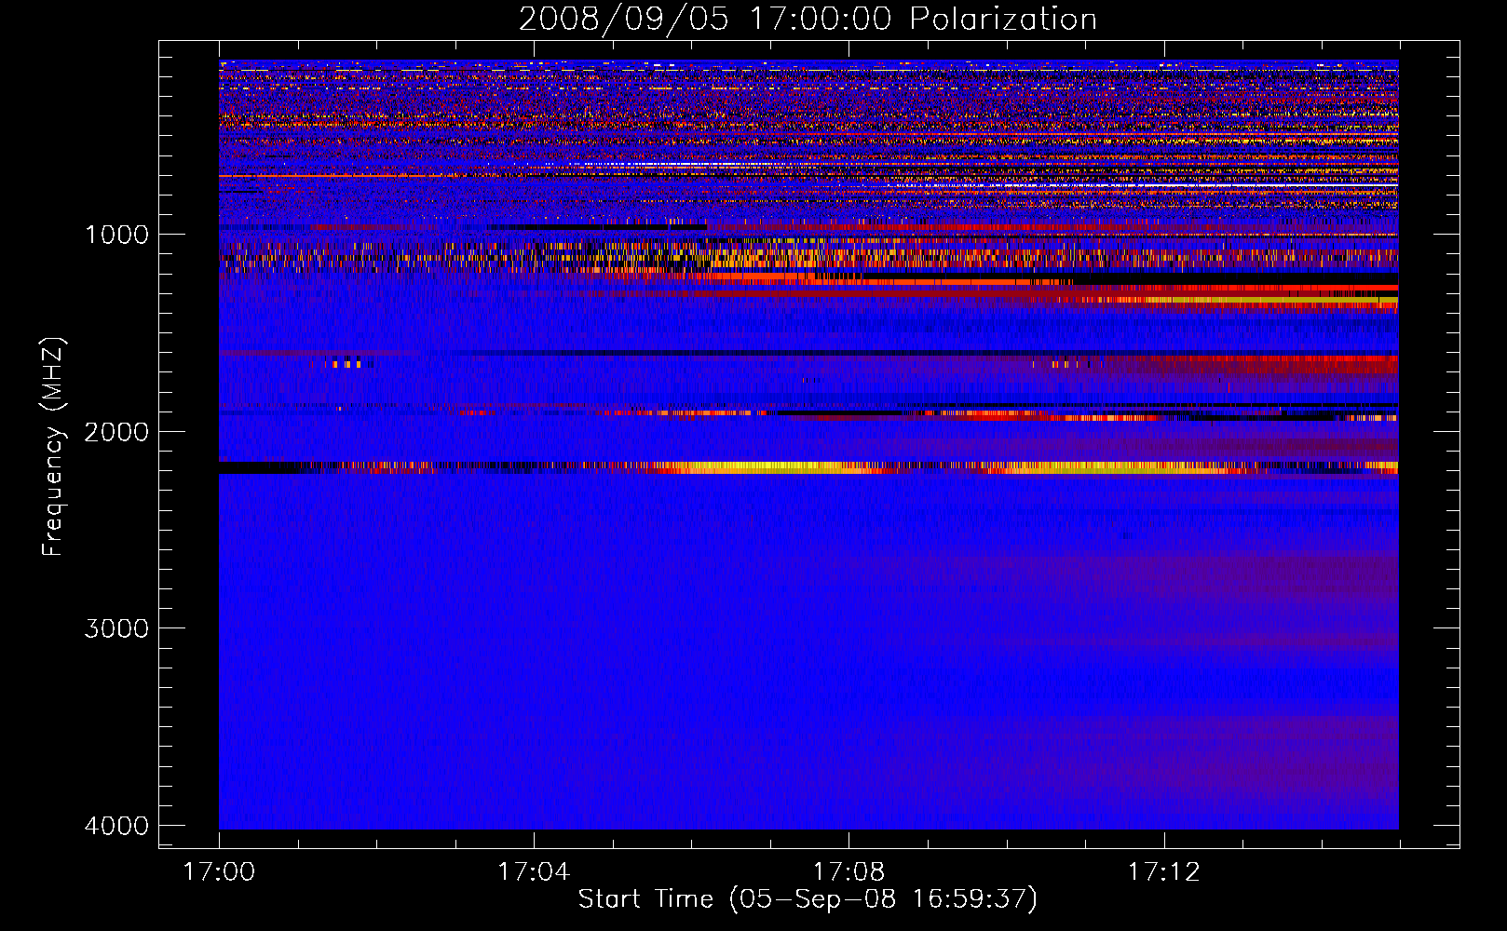The width and height of the screenshot is (1507, 931).
Task: Click the 17:00 time tick label
Action: [x=219, y=871]
